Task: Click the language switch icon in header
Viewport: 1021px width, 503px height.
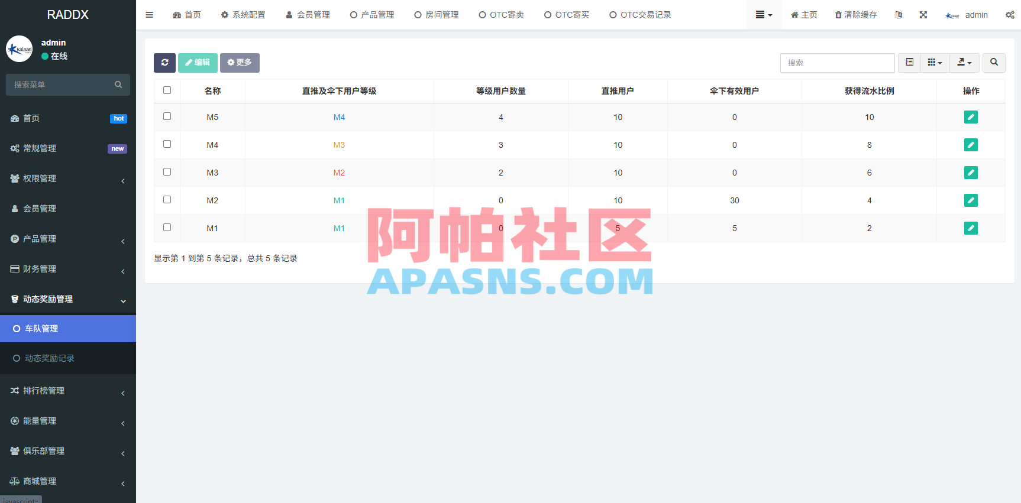Action: click(899, 15)
